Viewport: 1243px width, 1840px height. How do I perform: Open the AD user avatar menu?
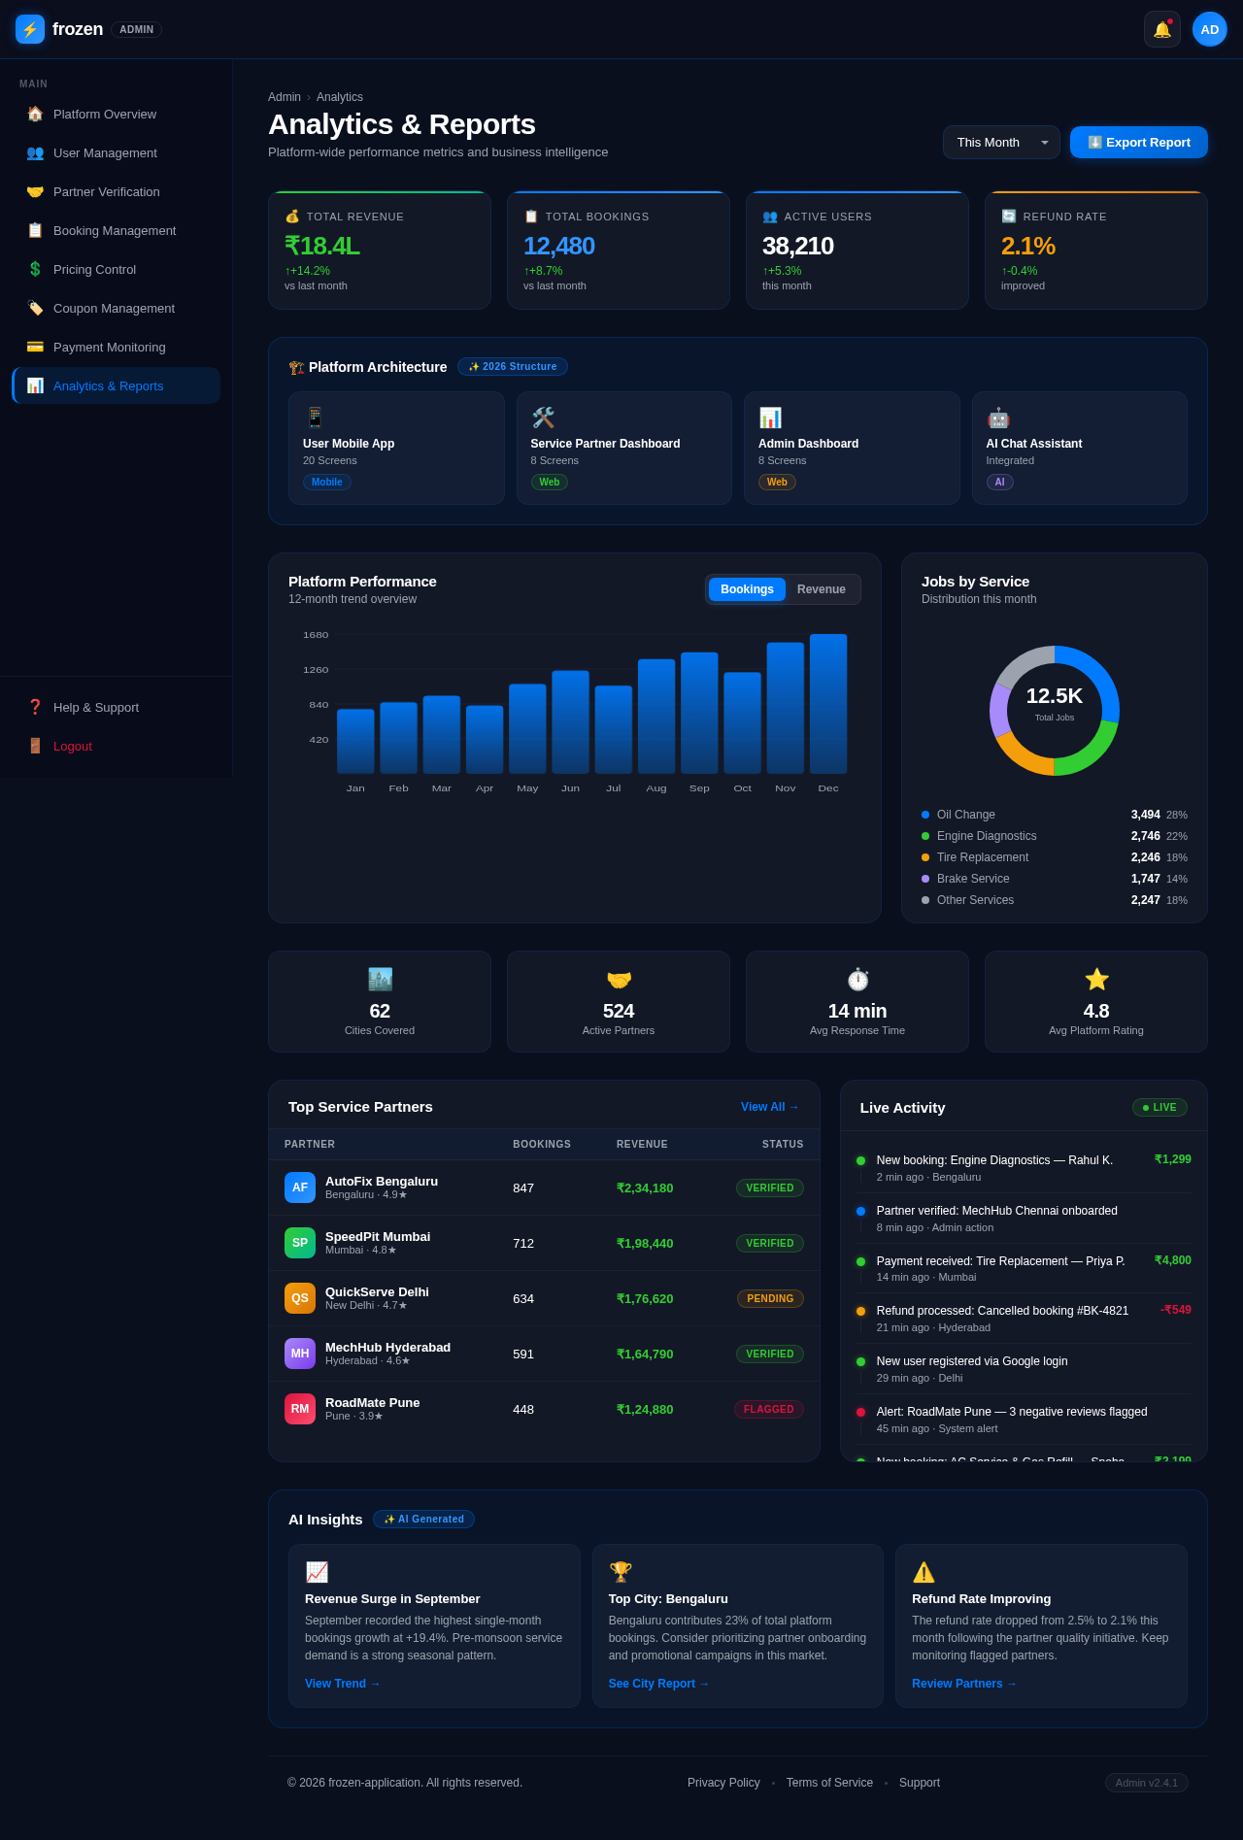coord(1210,29)
